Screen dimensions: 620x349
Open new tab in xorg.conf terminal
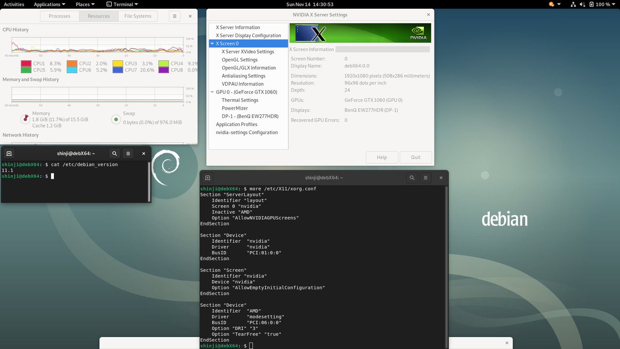(208, 177)
